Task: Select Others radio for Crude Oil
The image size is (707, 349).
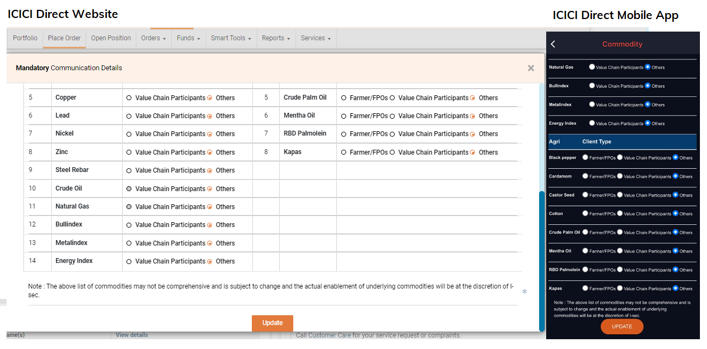Action: click(x=210, y=189)
